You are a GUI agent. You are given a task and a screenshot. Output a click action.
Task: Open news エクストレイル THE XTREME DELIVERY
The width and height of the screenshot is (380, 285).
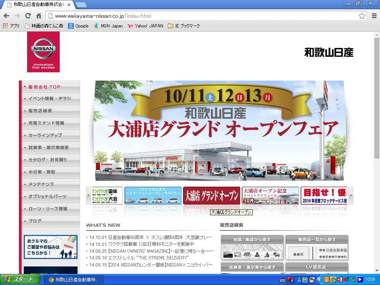(139, 258)
